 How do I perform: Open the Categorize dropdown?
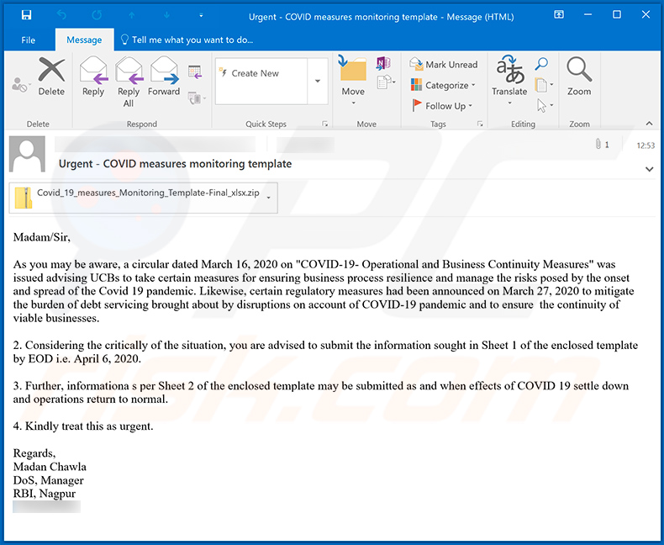click(x=443, y=85)
